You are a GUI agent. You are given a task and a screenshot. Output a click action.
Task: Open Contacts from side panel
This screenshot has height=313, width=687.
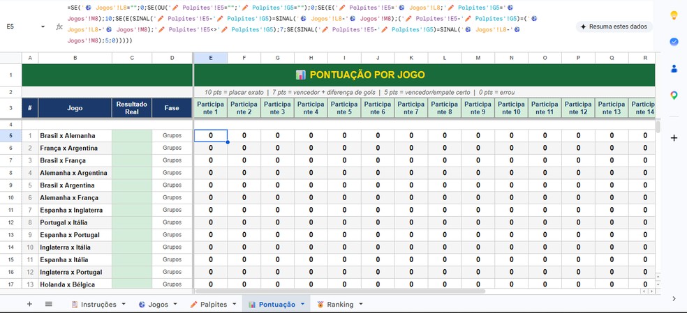pos(674,68)
